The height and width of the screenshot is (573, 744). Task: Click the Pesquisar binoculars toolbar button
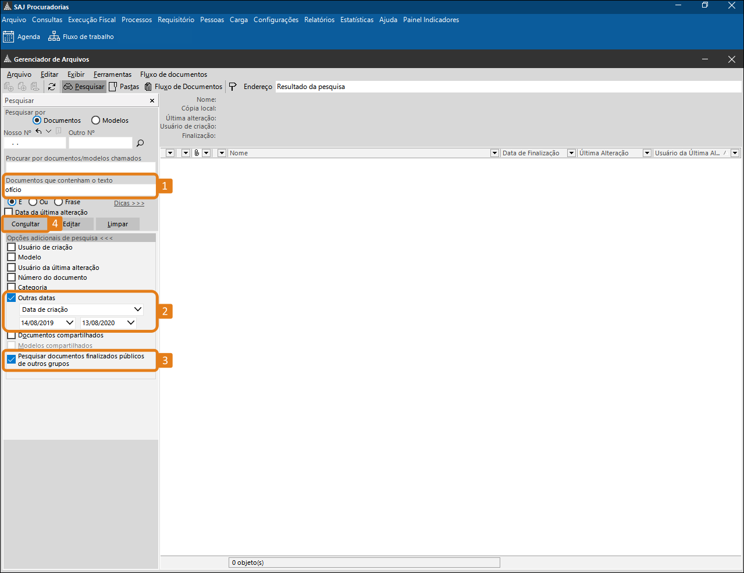84,87
